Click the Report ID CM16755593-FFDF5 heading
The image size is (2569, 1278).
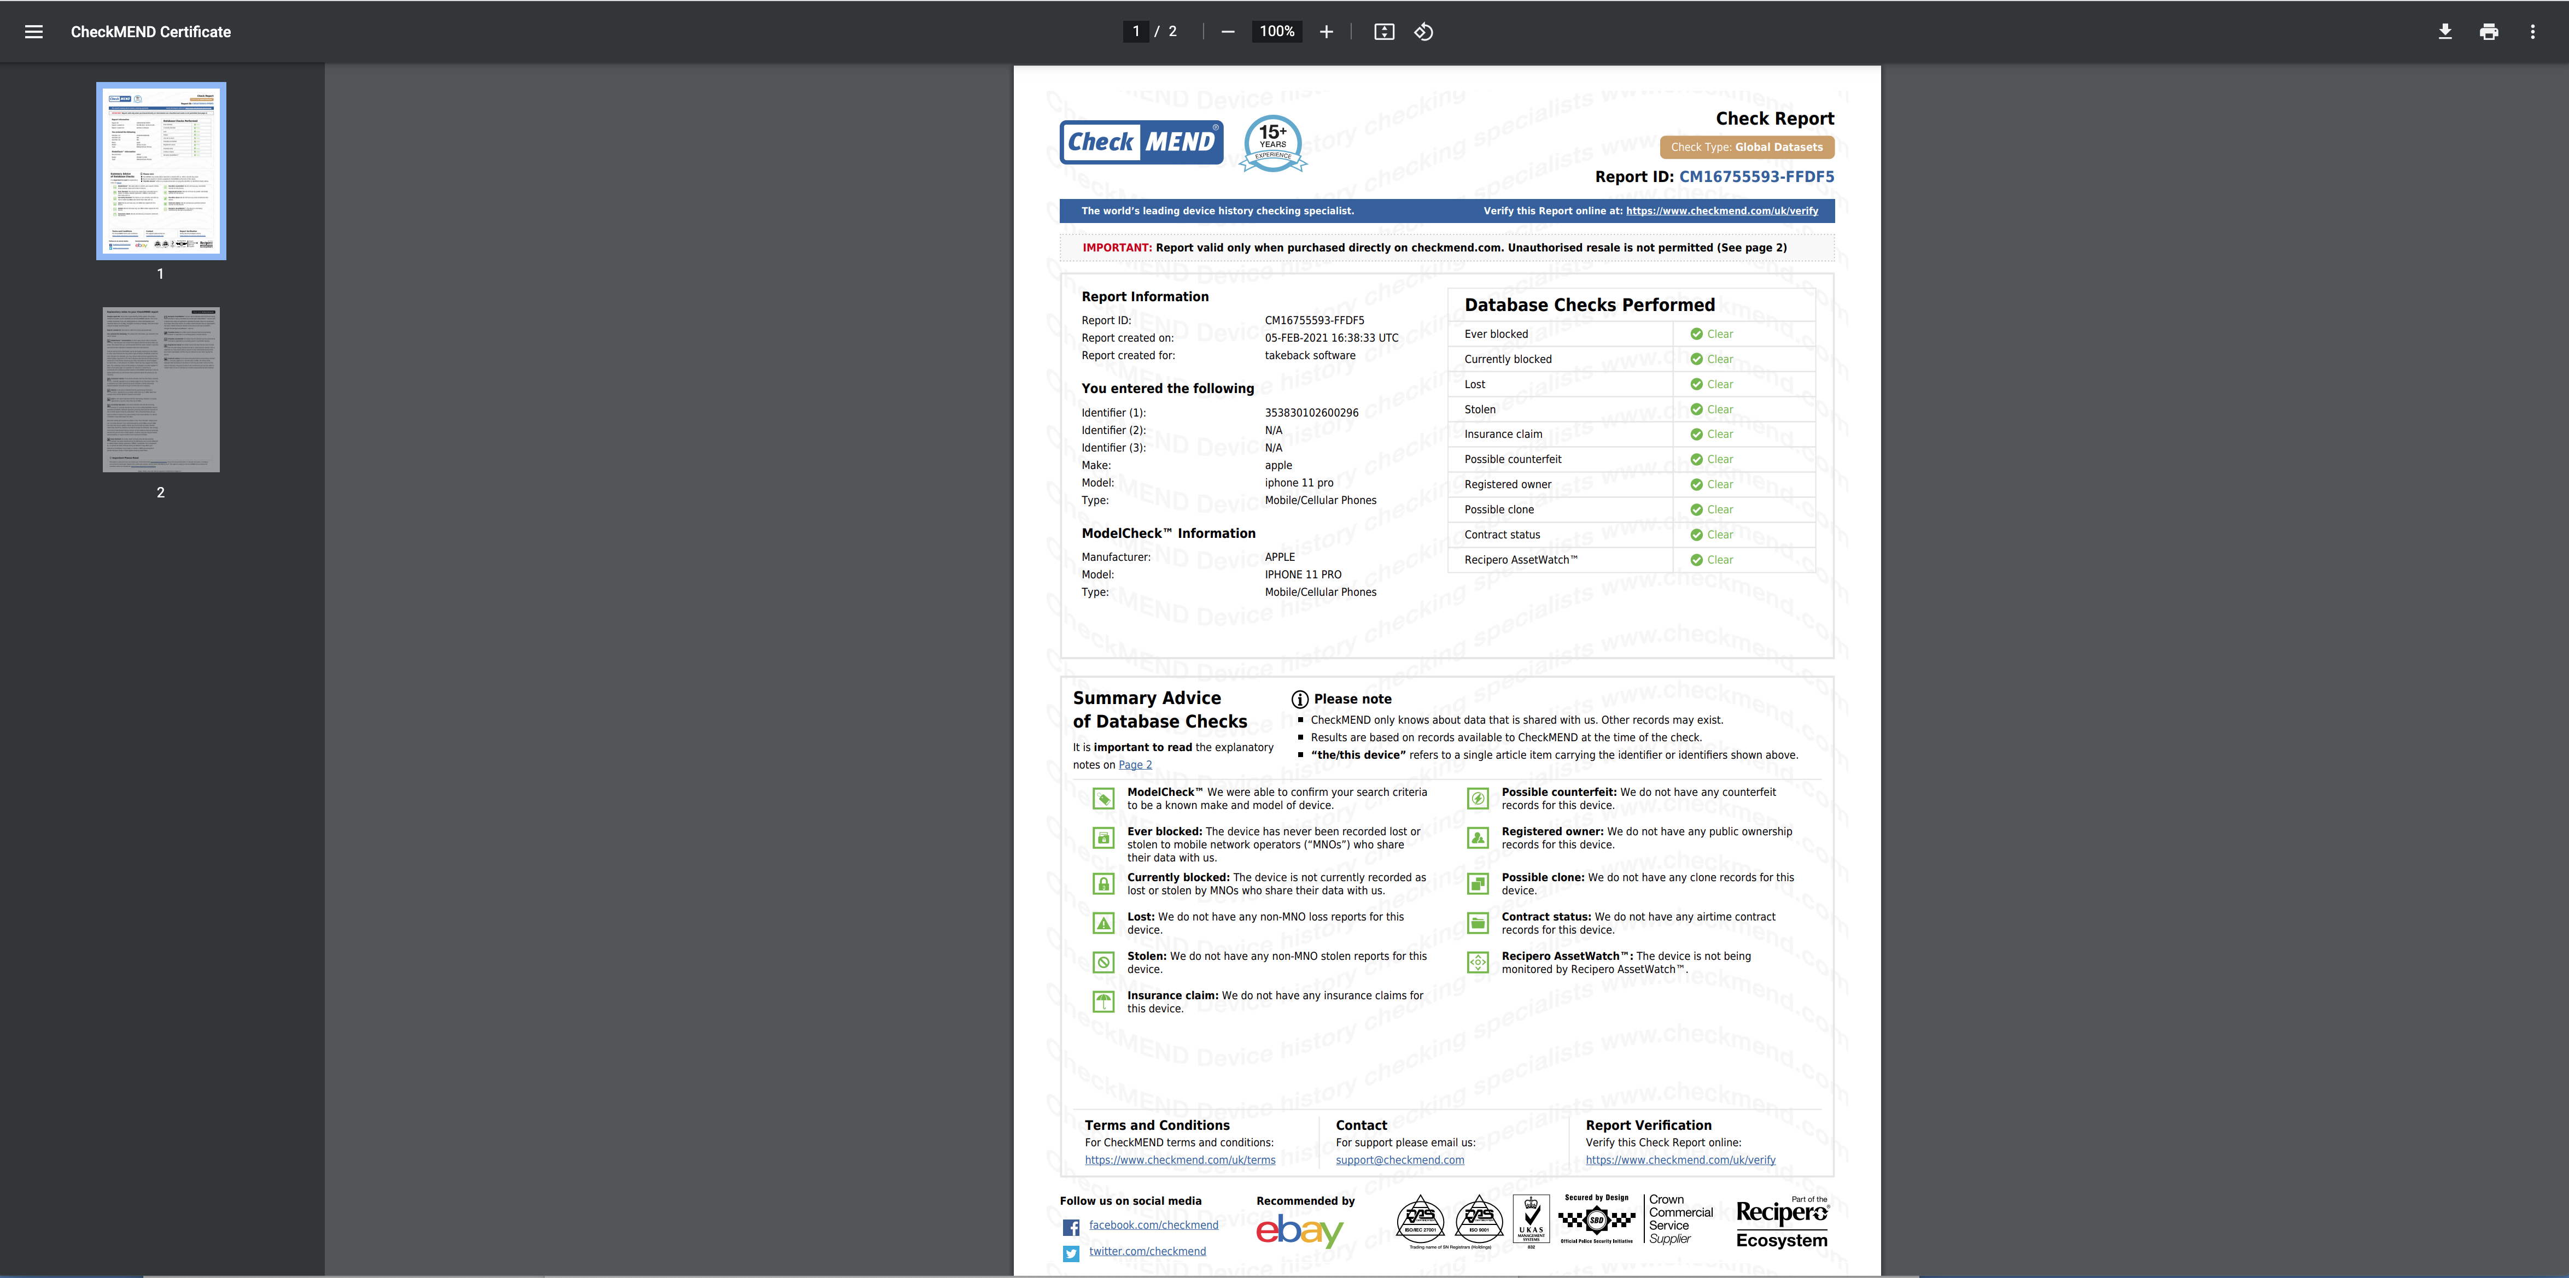point(1714,178)
